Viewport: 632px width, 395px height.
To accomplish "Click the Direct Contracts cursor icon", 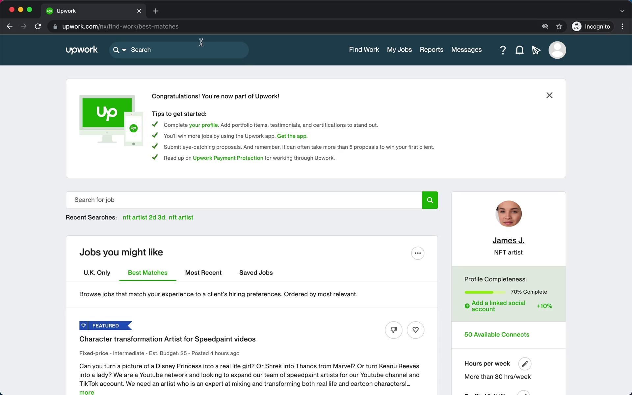I will [x=536, y=50].
